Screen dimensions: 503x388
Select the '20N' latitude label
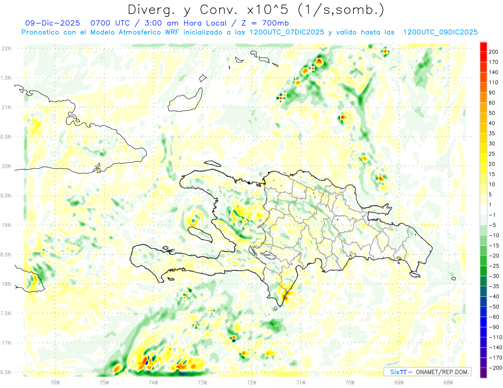coord(6,166)
